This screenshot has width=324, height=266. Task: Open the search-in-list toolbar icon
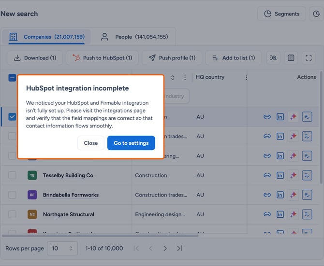click(273, 58)
